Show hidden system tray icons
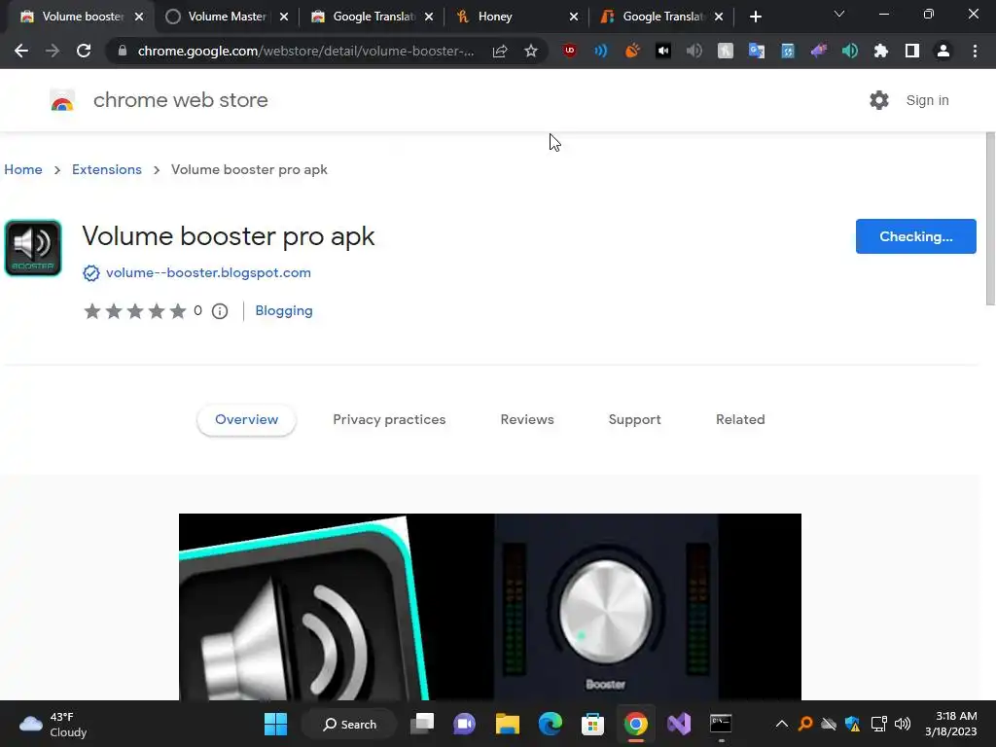Screen dimensions: 996x747 point(782,724)
